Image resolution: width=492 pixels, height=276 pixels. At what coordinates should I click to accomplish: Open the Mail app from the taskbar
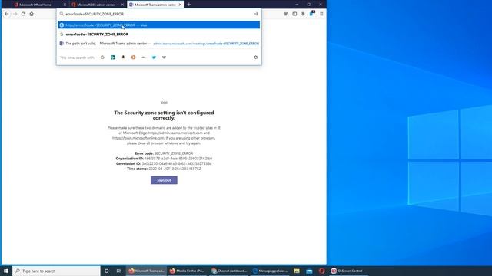tap(309, 271)
